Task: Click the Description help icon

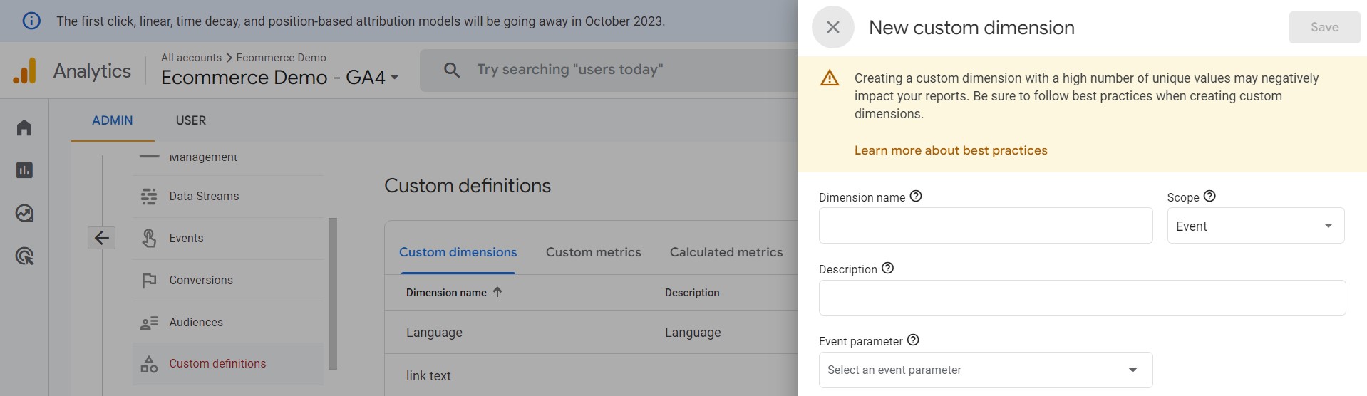Action: point(887,269)
